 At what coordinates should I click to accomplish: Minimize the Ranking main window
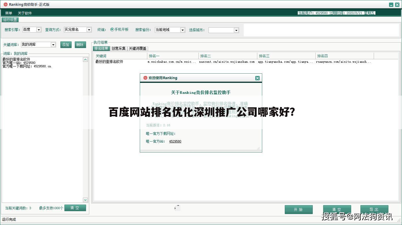391,5
